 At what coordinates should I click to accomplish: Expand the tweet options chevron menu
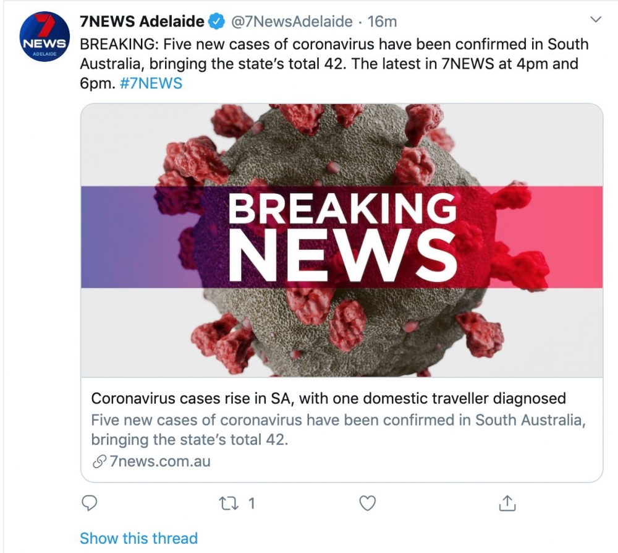[x=596, y=20]
